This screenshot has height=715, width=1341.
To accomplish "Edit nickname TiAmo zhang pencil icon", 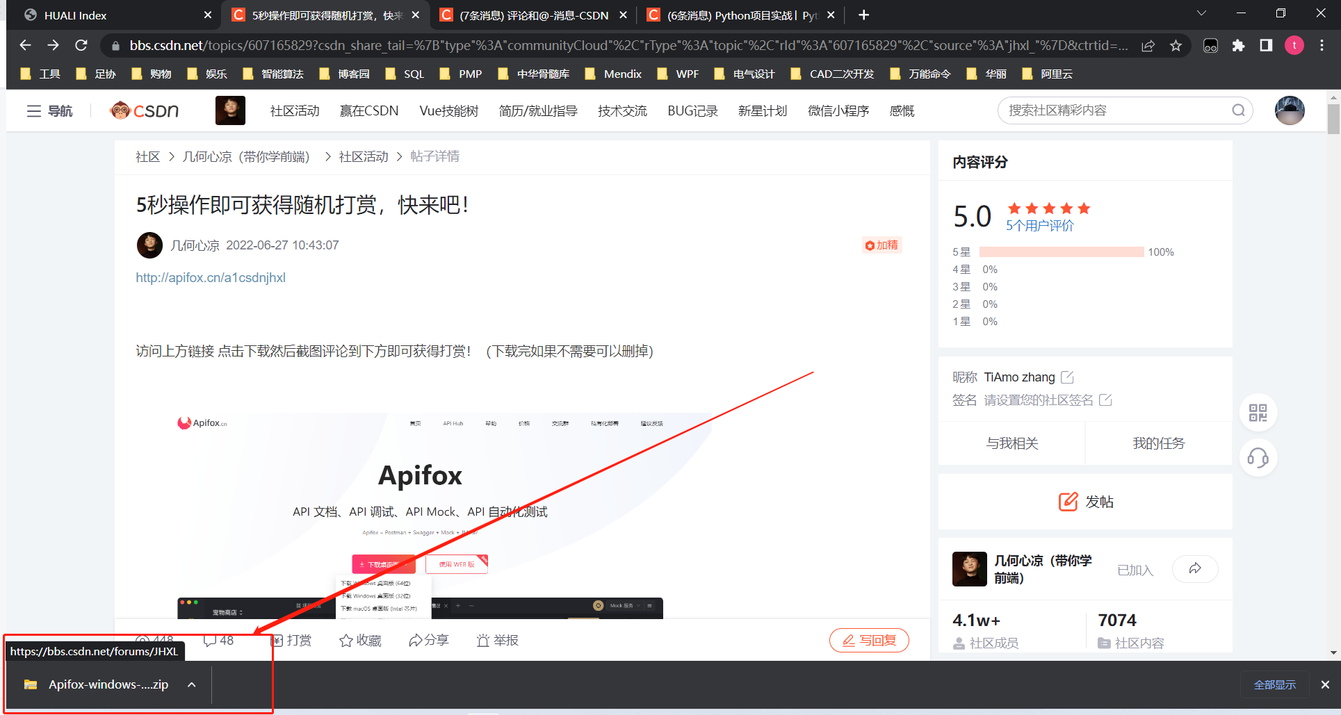I will click(1067, 377).
